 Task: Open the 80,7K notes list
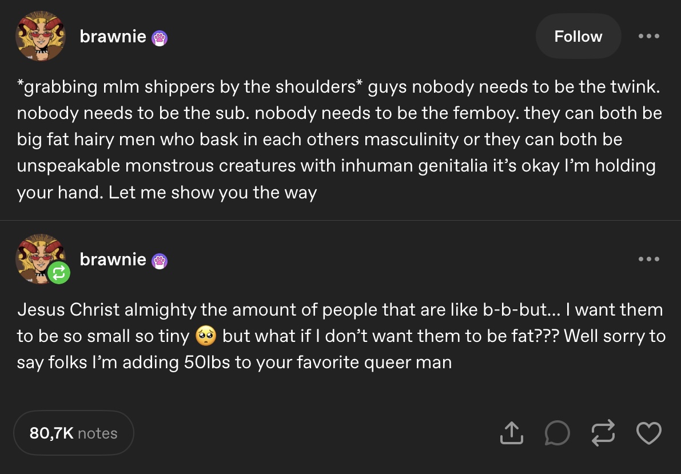(73, 433)
